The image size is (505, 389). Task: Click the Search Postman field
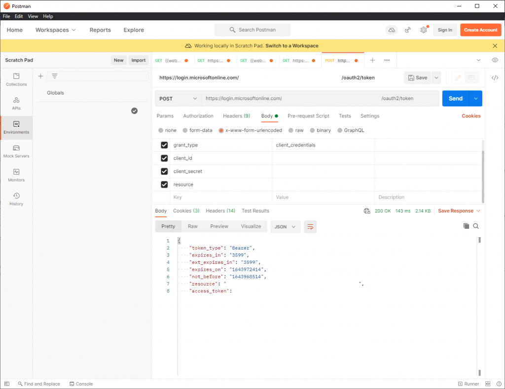[x=252, y=30]
